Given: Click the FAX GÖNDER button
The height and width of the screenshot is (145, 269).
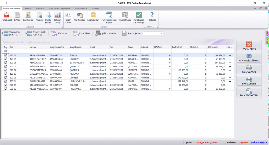Looking at the screenshot, I should [x=249, y=80].
